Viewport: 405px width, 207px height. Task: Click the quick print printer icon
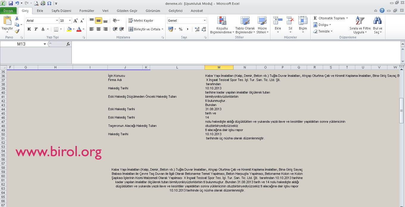[43, 4]
